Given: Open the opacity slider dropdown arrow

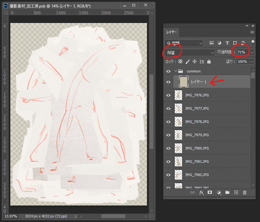Looking at the screenshot, I should pyautogui.click(x=252, y=52).
